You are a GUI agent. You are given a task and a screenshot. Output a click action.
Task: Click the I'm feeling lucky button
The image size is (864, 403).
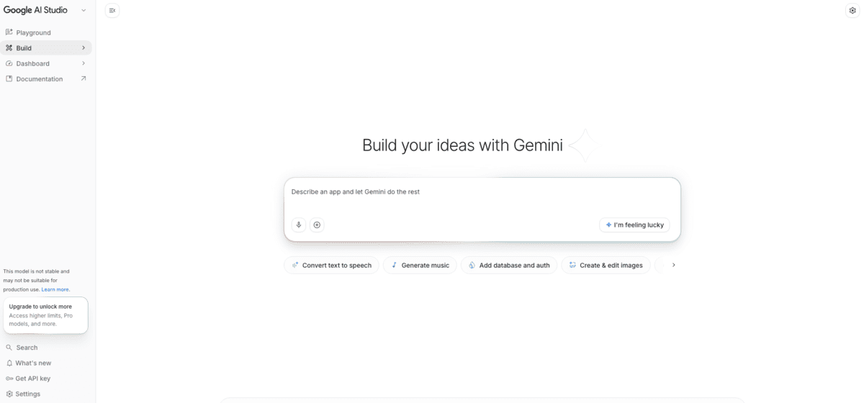click(634, 225)
